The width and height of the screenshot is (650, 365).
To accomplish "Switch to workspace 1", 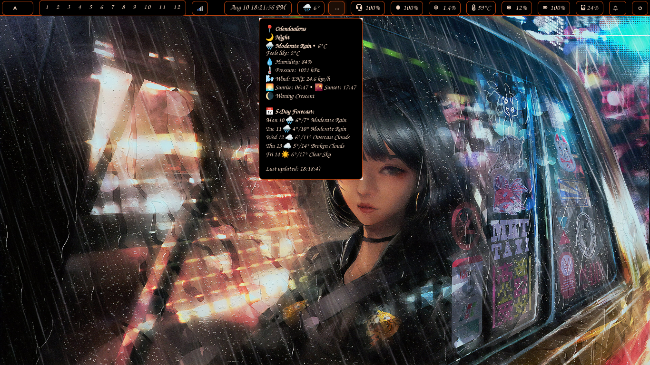I will click(x=47, y=8).
